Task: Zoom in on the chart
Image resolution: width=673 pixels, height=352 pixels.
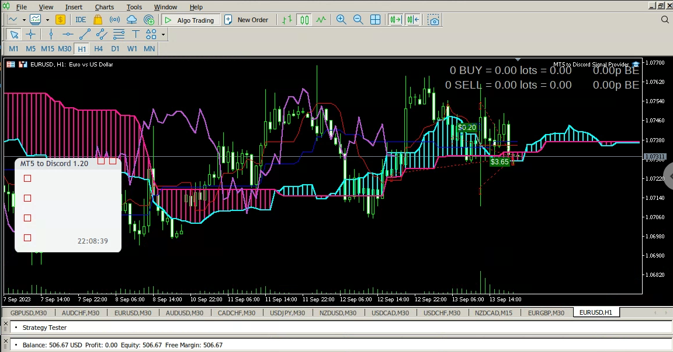Action: tap(341, 20)
